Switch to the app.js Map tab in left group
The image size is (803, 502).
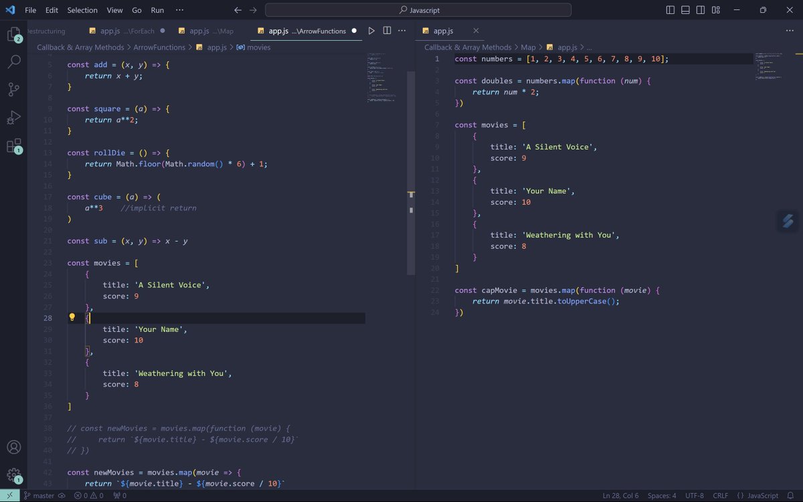211,31
